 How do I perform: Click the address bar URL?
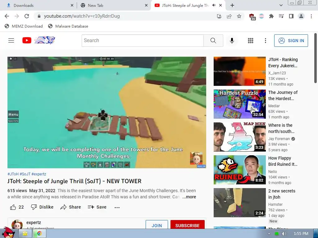(82, 16)
